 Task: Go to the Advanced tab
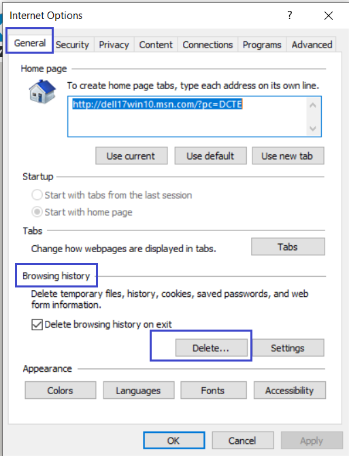[312, 45]
